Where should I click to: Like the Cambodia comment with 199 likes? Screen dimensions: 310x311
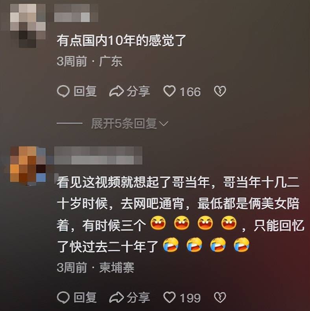coord(169,298)
